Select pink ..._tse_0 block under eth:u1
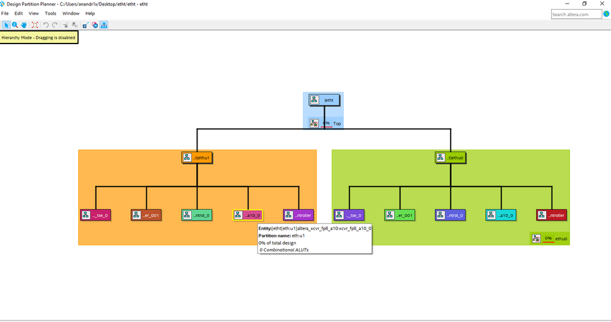This screenshot has height=322, width=611. click(95, 215)
